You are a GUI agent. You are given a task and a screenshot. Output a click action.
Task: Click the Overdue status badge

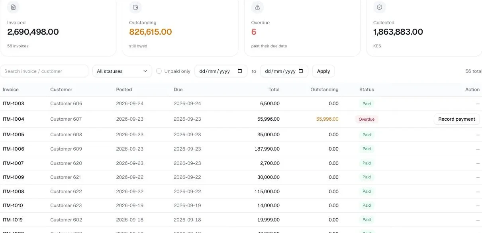[x=366, y=119]
